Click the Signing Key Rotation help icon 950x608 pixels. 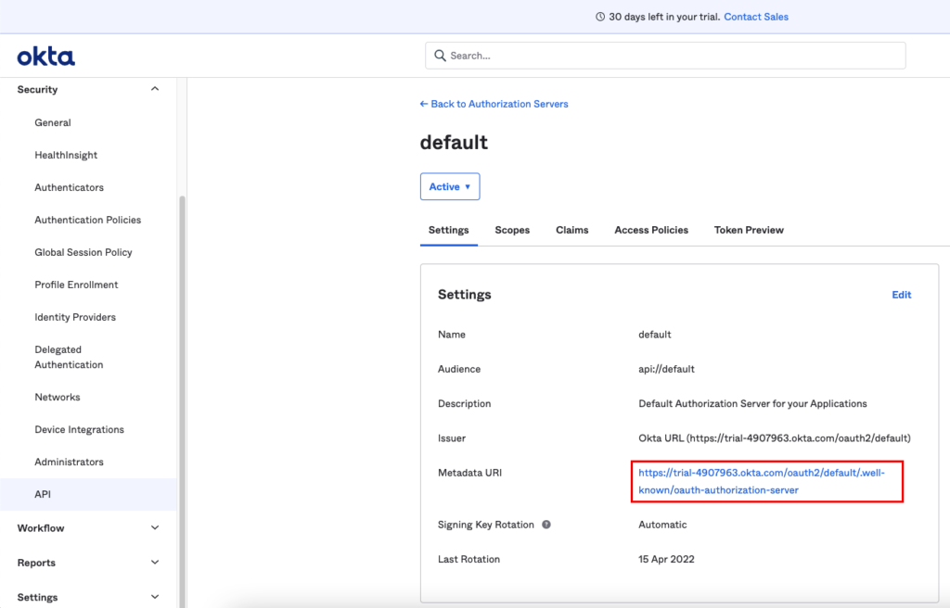[546, 525]
